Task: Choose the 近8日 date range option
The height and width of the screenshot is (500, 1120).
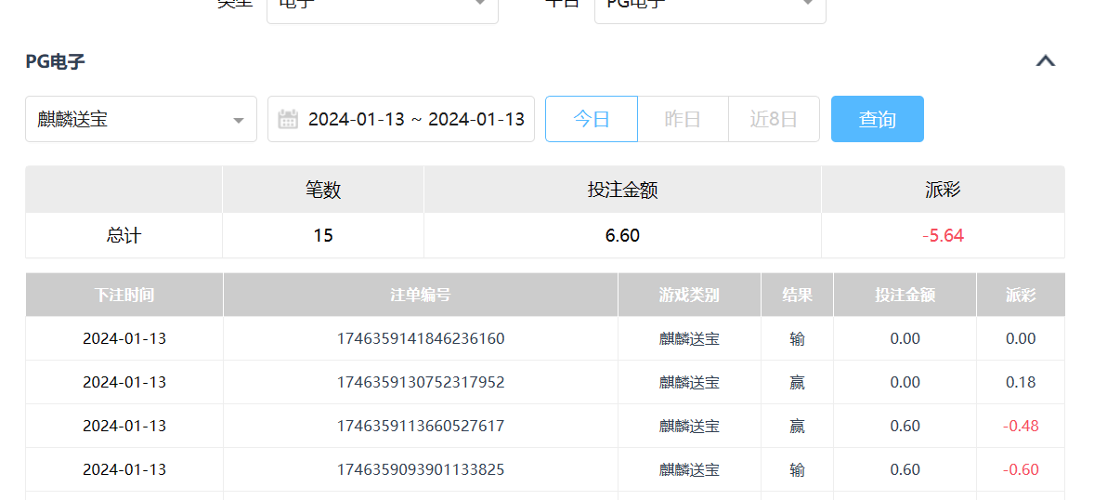Action: click(774, 119)
